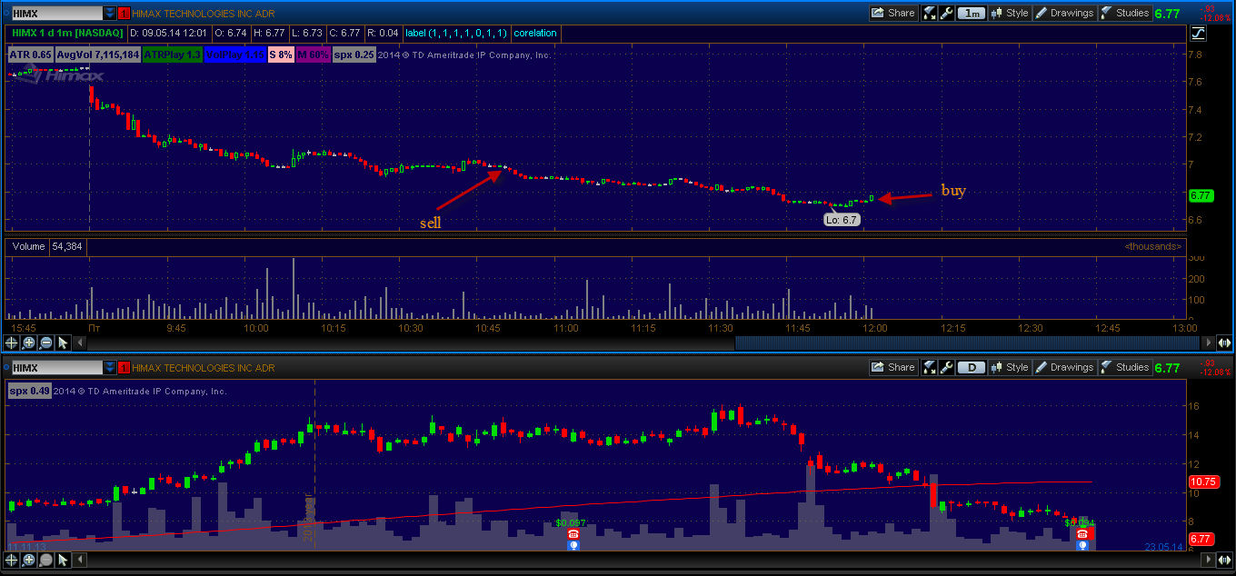
Task: Click right red phone earnings icon on daily chart
Action: pyautogui.click(x=1081, y=535)
